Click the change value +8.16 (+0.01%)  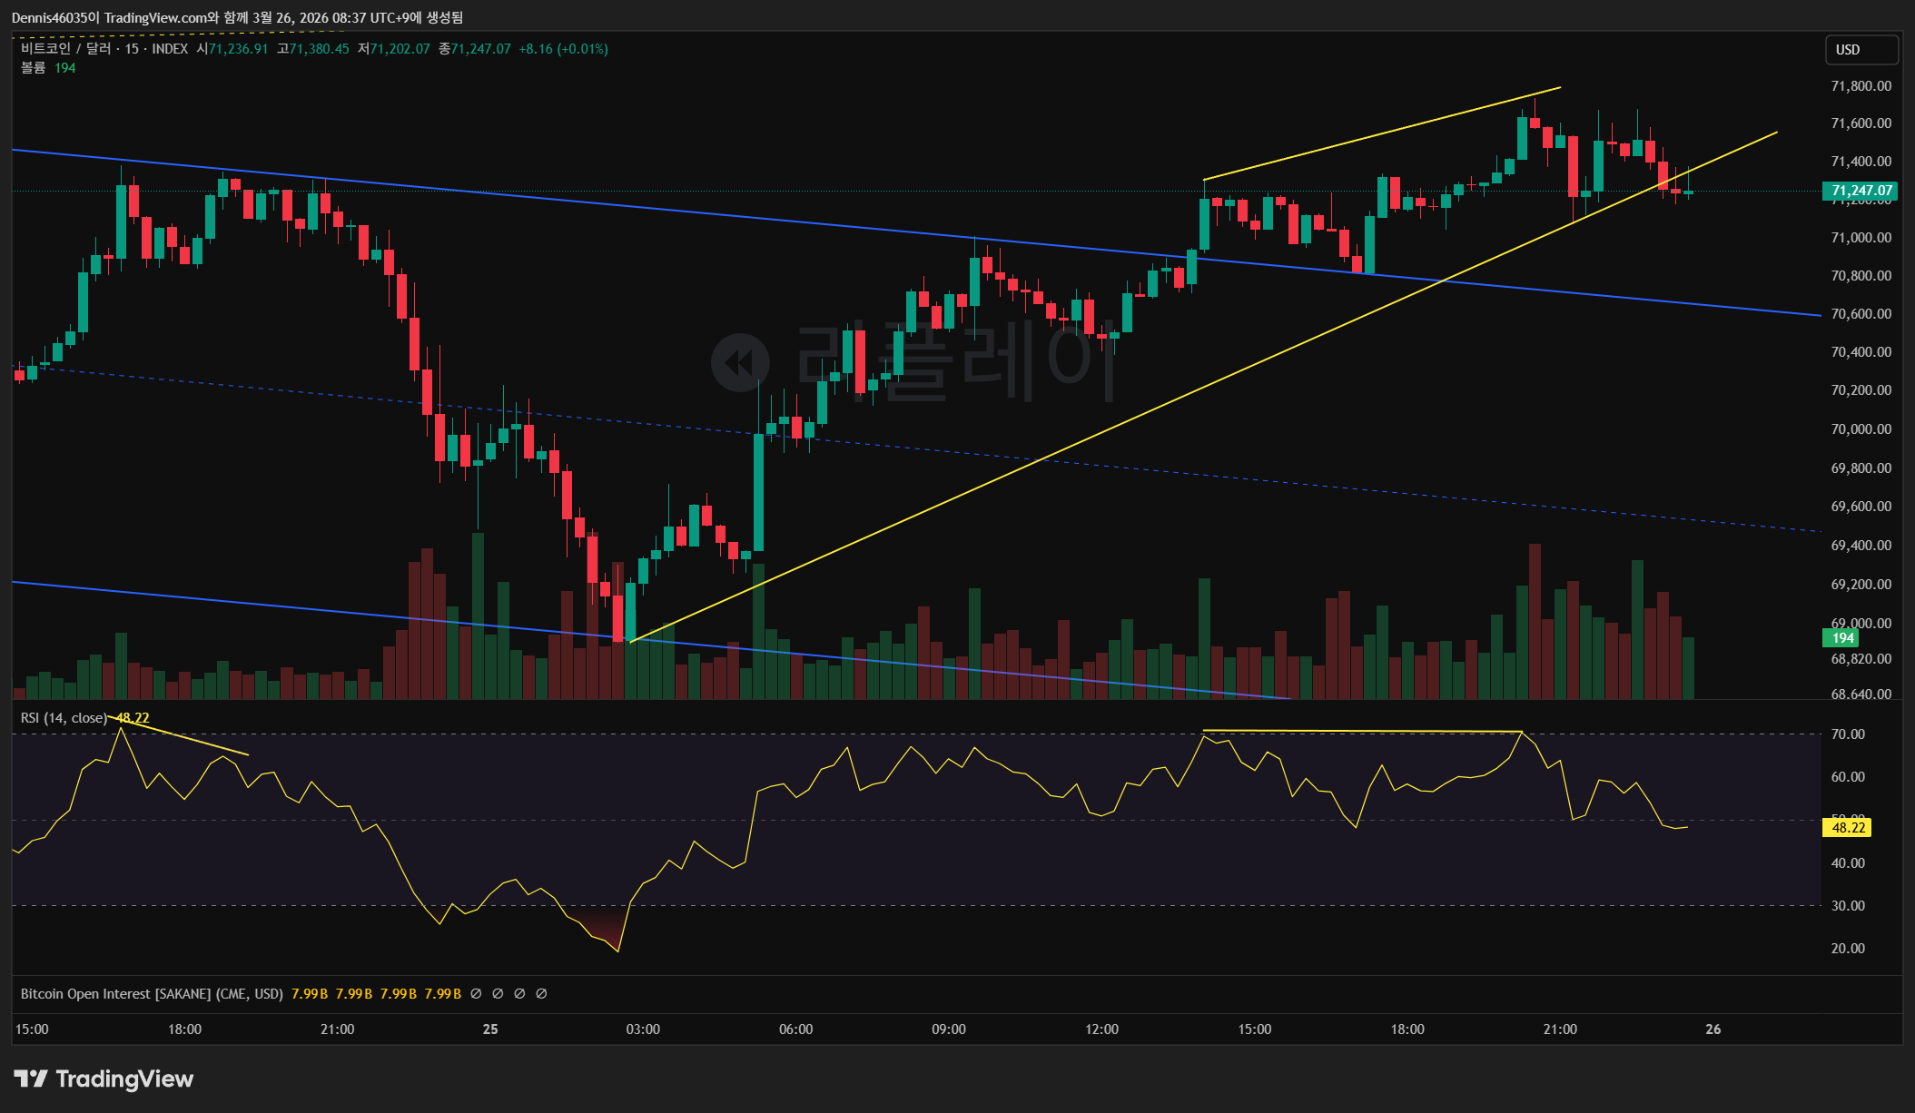(563, 49)
